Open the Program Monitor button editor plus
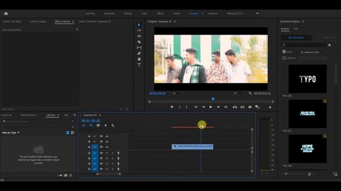Viewport: 341px width, 191px height. pyautogui.click(x=270, y=107)
